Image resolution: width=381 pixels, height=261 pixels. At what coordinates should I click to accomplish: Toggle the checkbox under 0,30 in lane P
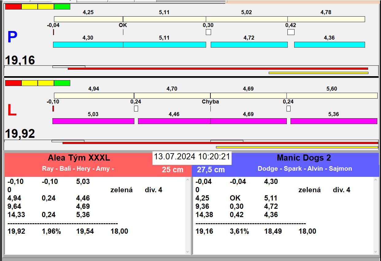coord(208,32)
